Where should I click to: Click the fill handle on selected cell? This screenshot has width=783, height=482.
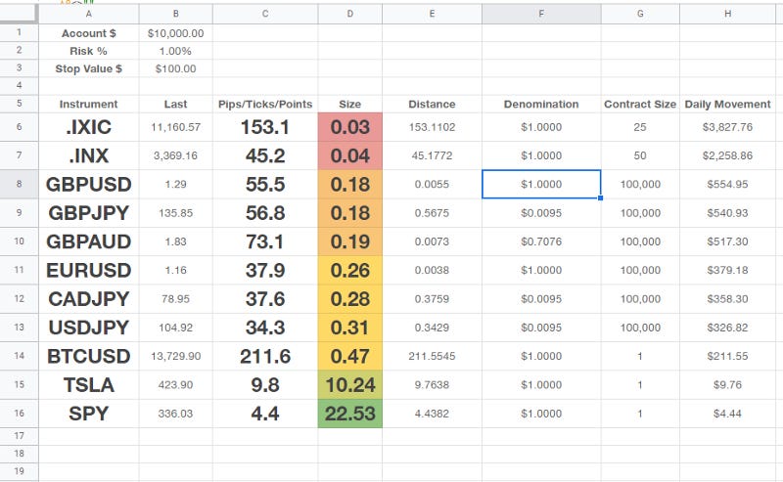pos(600,198)
